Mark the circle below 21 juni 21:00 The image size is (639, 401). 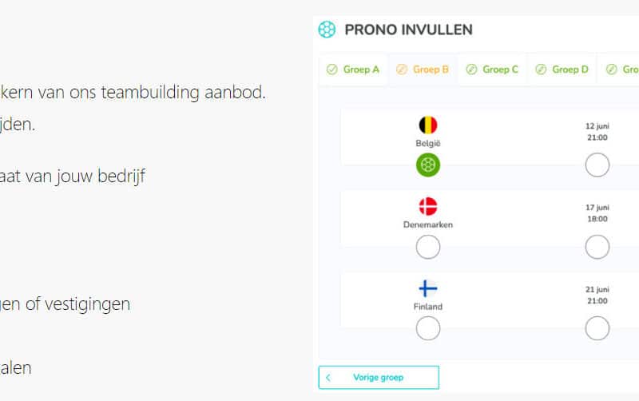(x=597, y=328)
